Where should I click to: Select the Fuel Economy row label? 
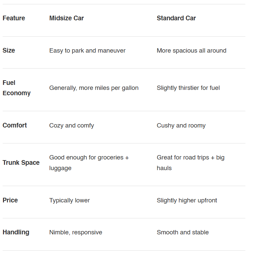click(x=17, y=88)
